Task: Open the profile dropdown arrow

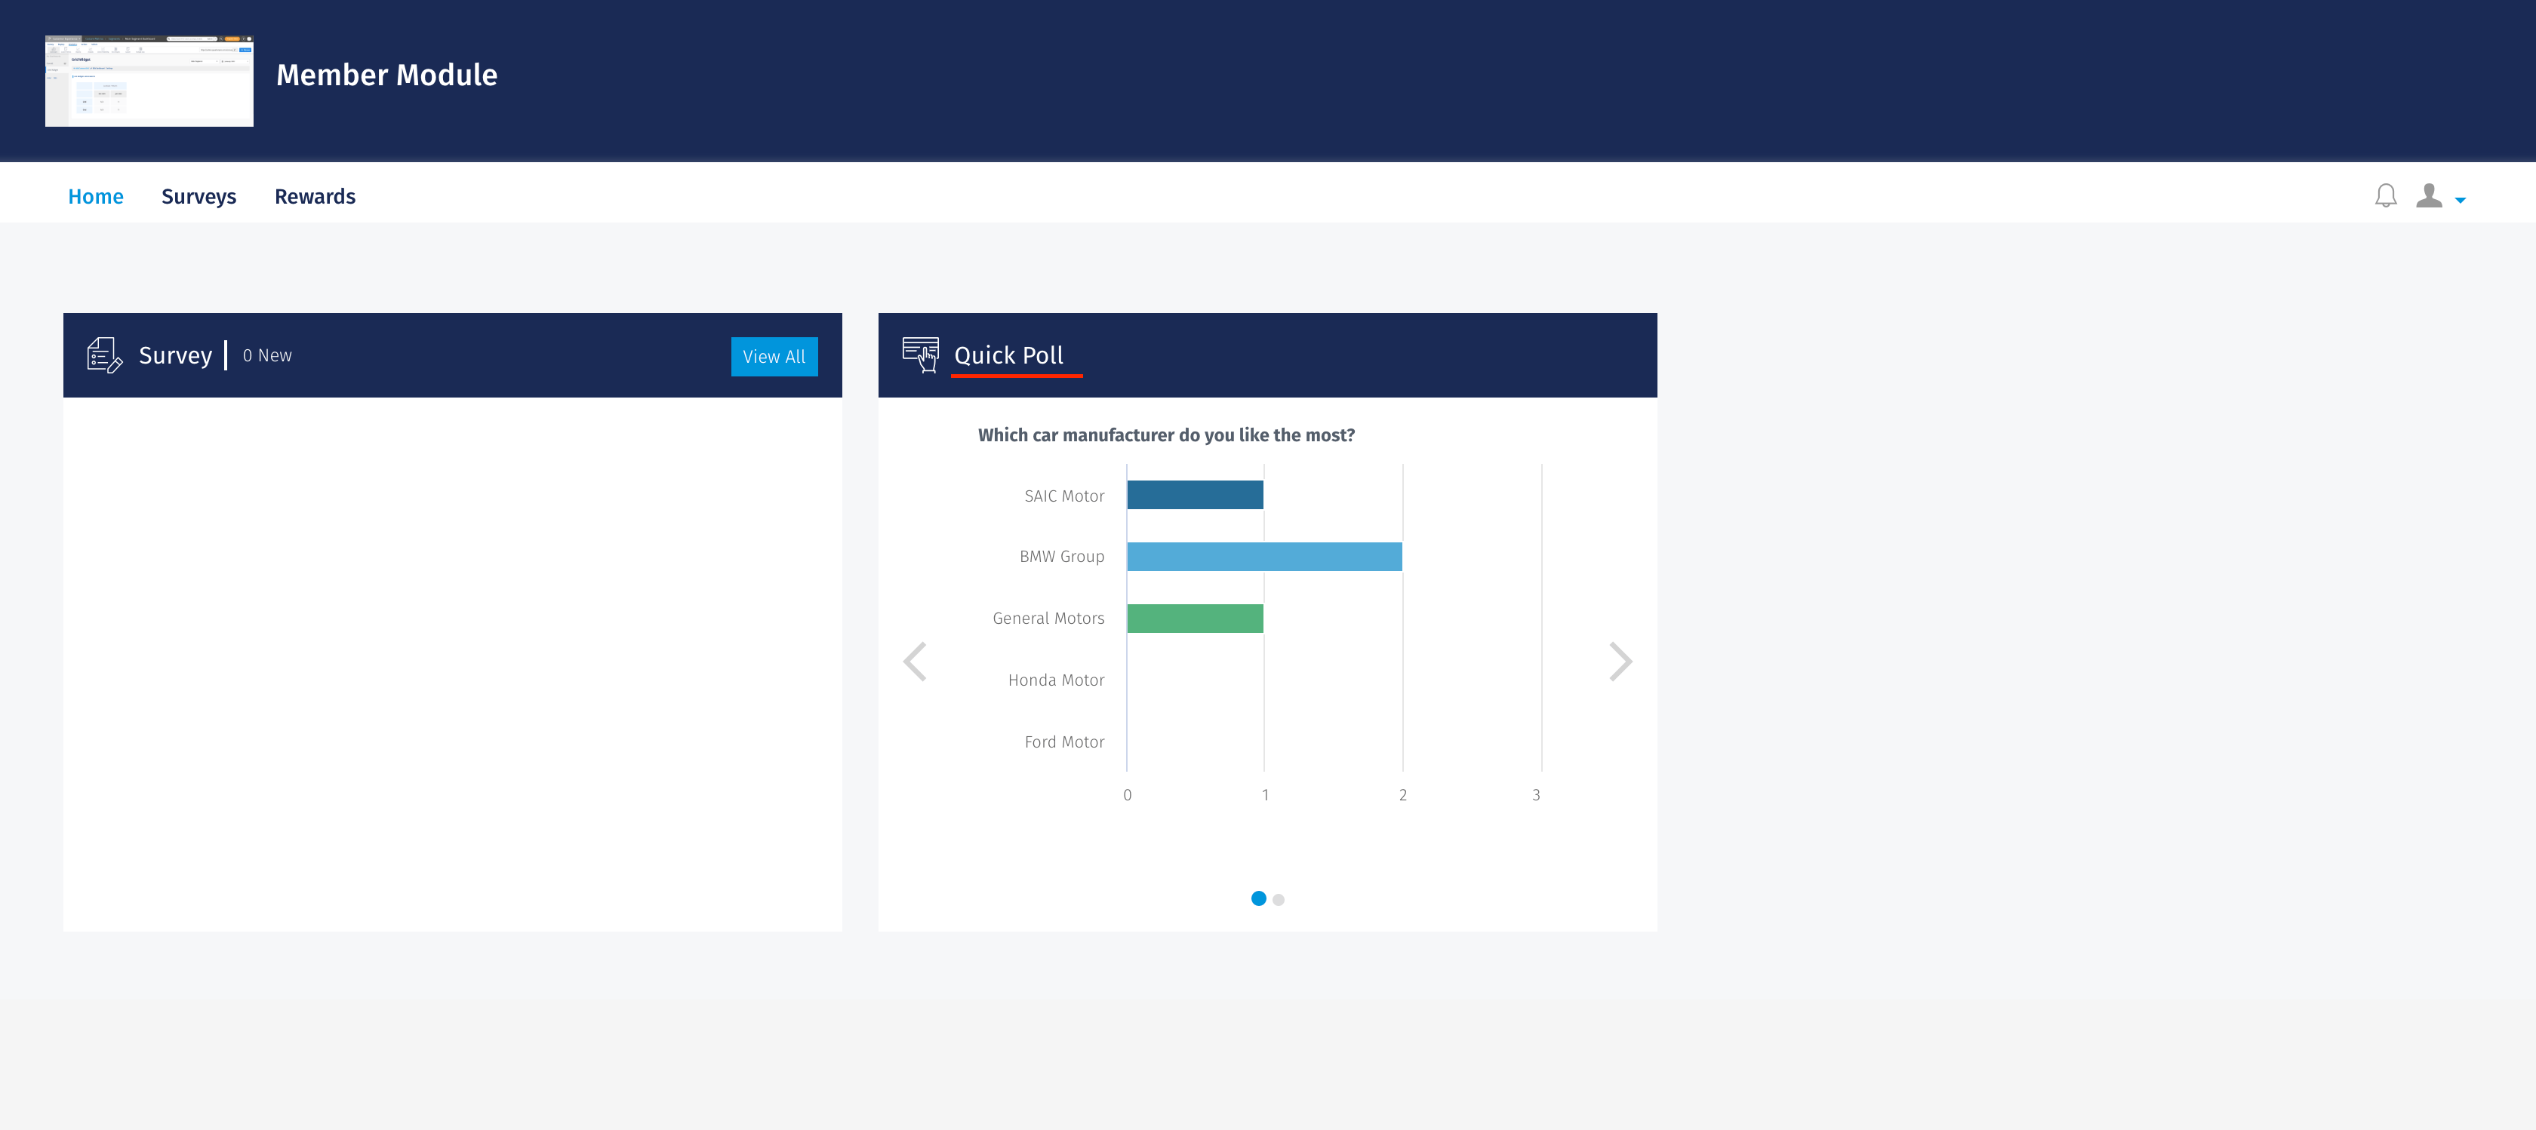Action: click(x=2461, y=200)
